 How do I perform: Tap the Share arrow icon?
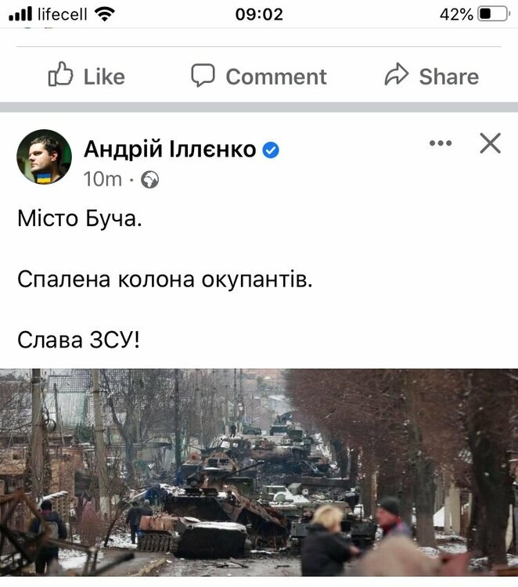(x=397, y=74)
